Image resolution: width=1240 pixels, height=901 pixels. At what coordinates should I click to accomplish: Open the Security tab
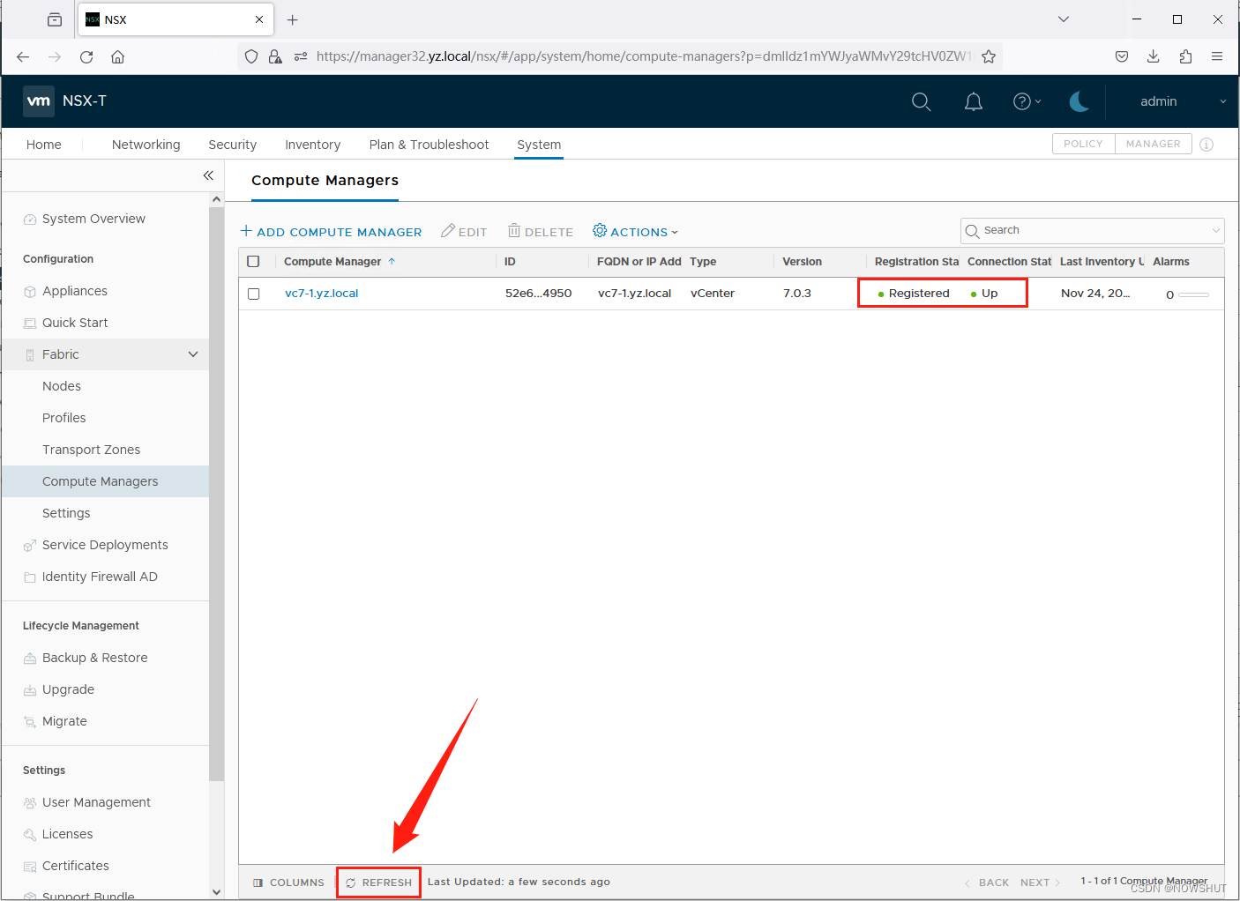[233, 145]
